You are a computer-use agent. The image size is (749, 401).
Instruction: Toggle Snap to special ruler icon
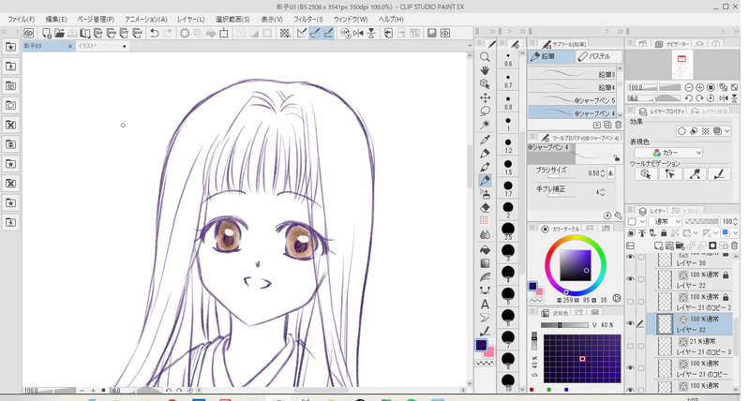pyautogui.click(x=315, y=33)
